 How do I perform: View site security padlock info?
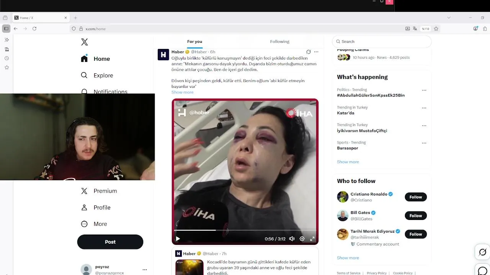81,29
